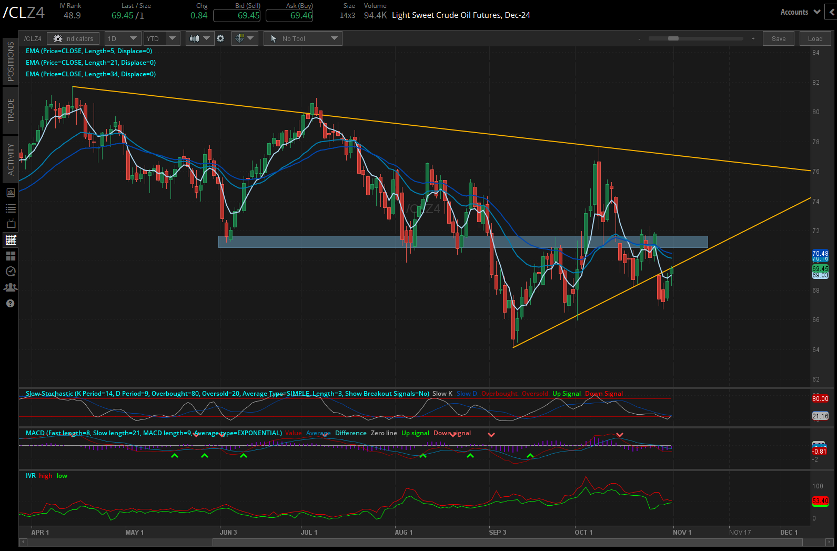Image resolution: width=837 pixels, height=551 pixels.
Task: Click the Load button
Action: pyautogui.click(x=815, y=38)
